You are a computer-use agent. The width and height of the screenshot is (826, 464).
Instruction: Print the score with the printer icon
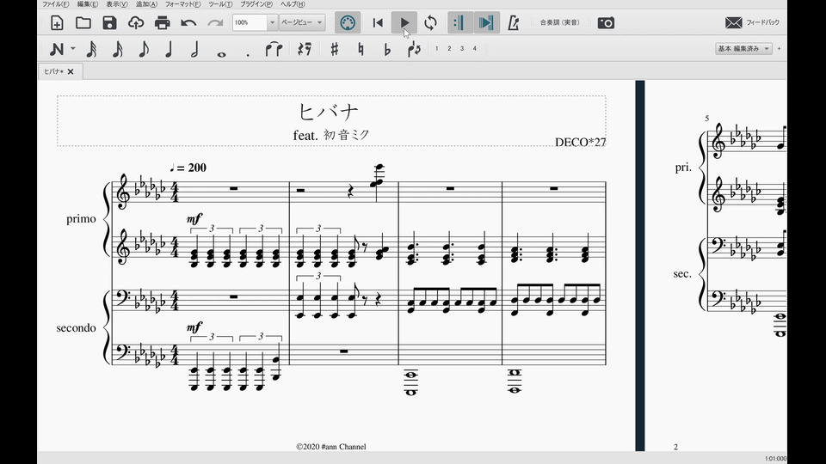[163, 22]
